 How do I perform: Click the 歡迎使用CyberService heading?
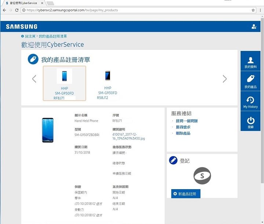[52, 45]
